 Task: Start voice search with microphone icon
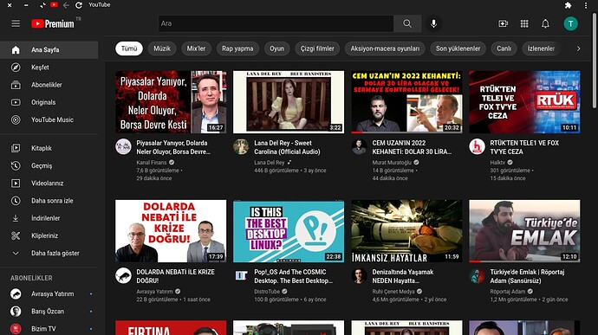[x=433, y=23]
